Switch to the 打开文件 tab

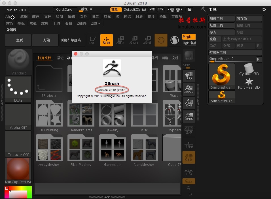pos(45,58)
